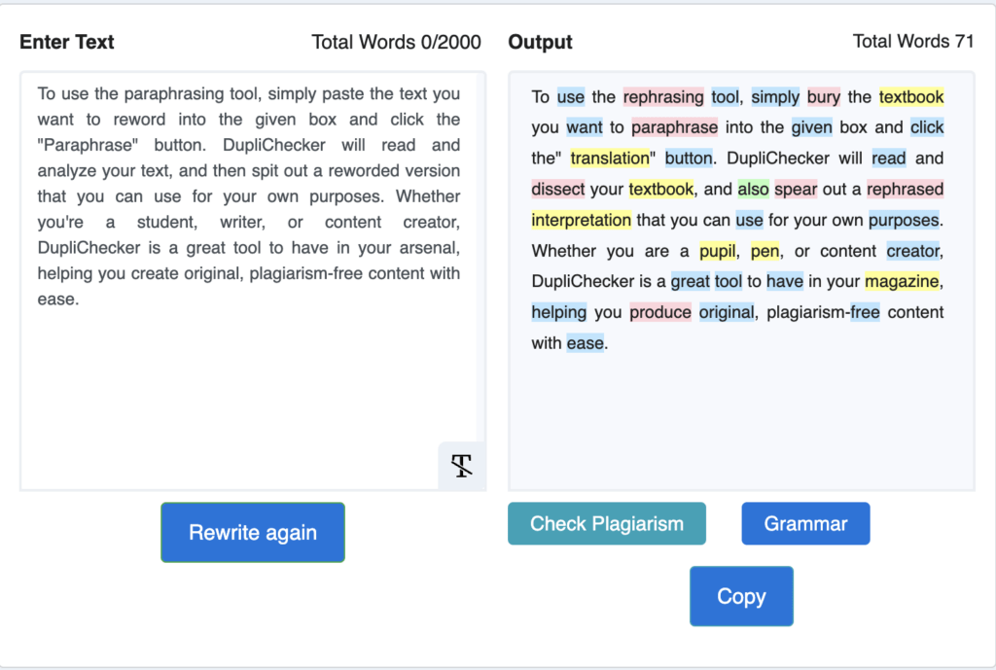Click the highlighted word 'read' in output
The image size is (996, 670).
889,159
